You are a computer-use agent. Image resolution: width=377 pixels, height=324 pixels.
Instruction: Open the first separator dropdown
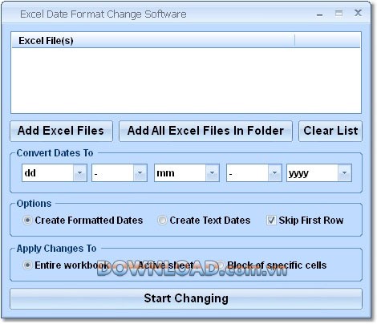click(x=140, y=173)
